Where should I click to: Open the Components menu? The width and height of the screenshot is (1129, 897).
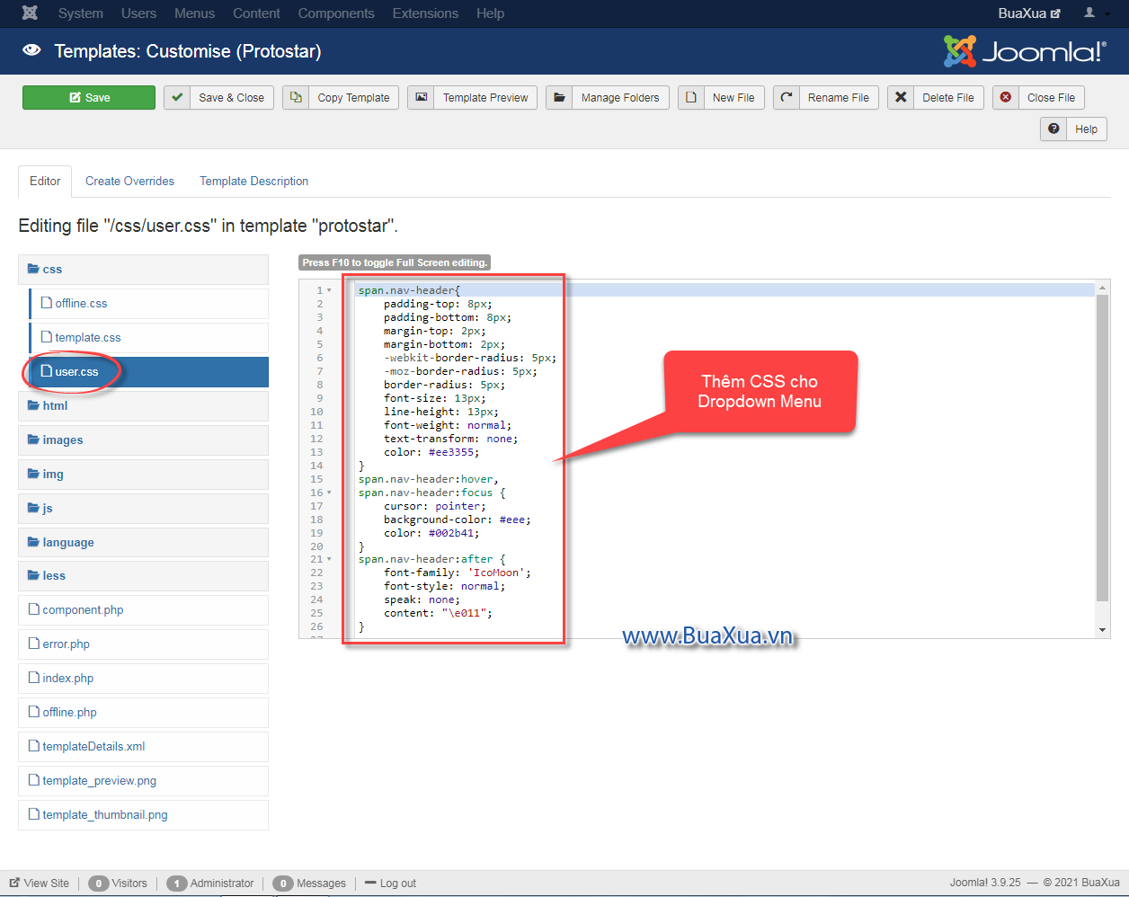(x=336, y=13)
